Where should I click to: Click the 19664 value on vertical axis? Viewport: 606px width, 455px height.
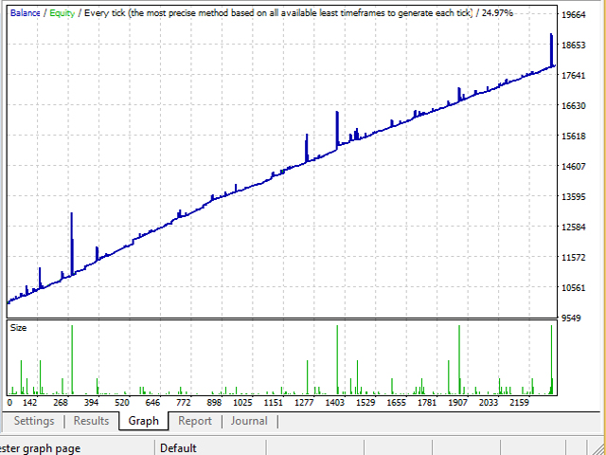[x=574, y=15]
